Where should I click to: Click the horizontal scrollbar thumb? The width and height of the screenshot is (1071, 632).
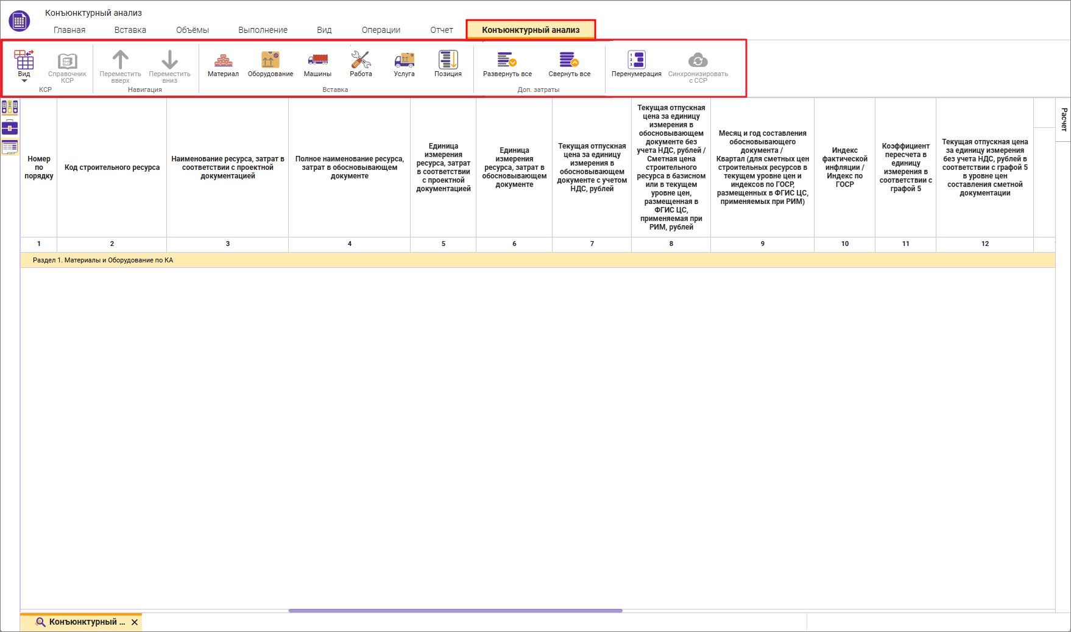(x=455, y=611)
